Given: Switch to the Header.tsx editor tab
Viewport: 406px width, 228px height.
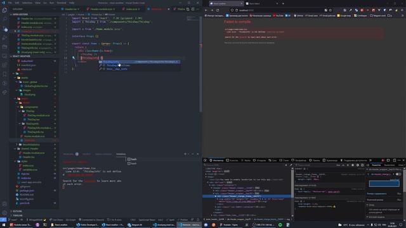Looking at the screenshot, I should click(x=70, y=9).
